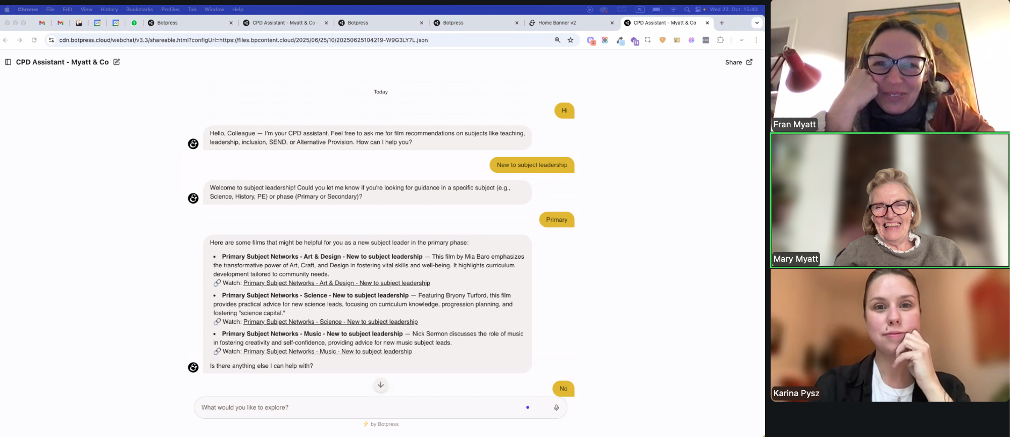The image size is (1010, 437).
Task: Open Chrome three-dot menu
Action: [x=756, y=40]
